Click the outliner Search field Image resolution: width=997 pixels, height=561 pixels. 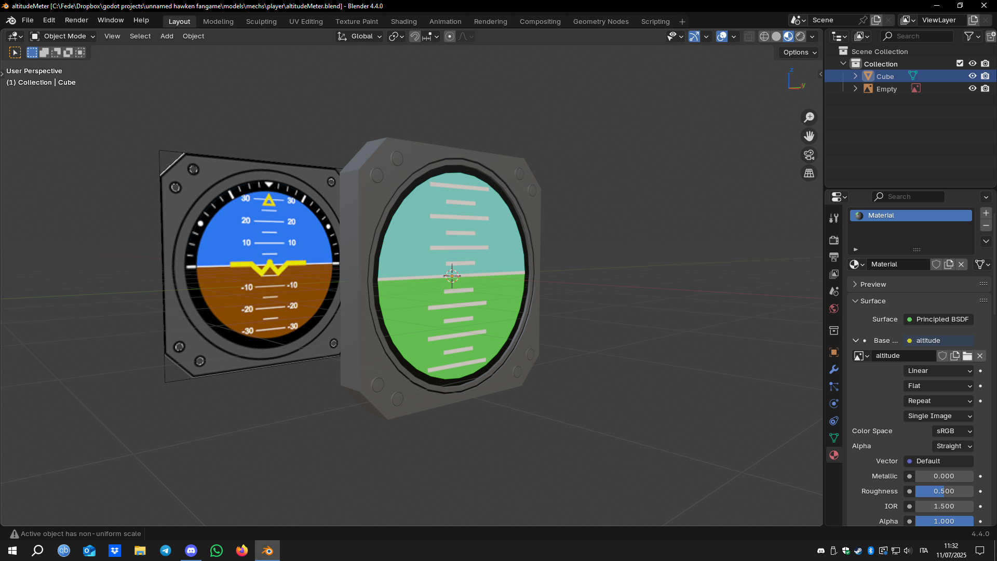click(x=917, y=36)
